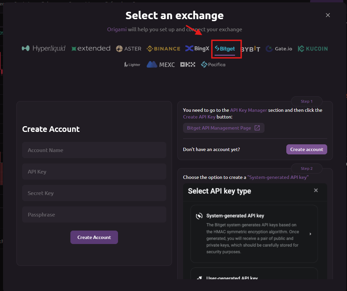Choose the extended exchange logo
The image size is (347, 291).
[x=91, y=48]
